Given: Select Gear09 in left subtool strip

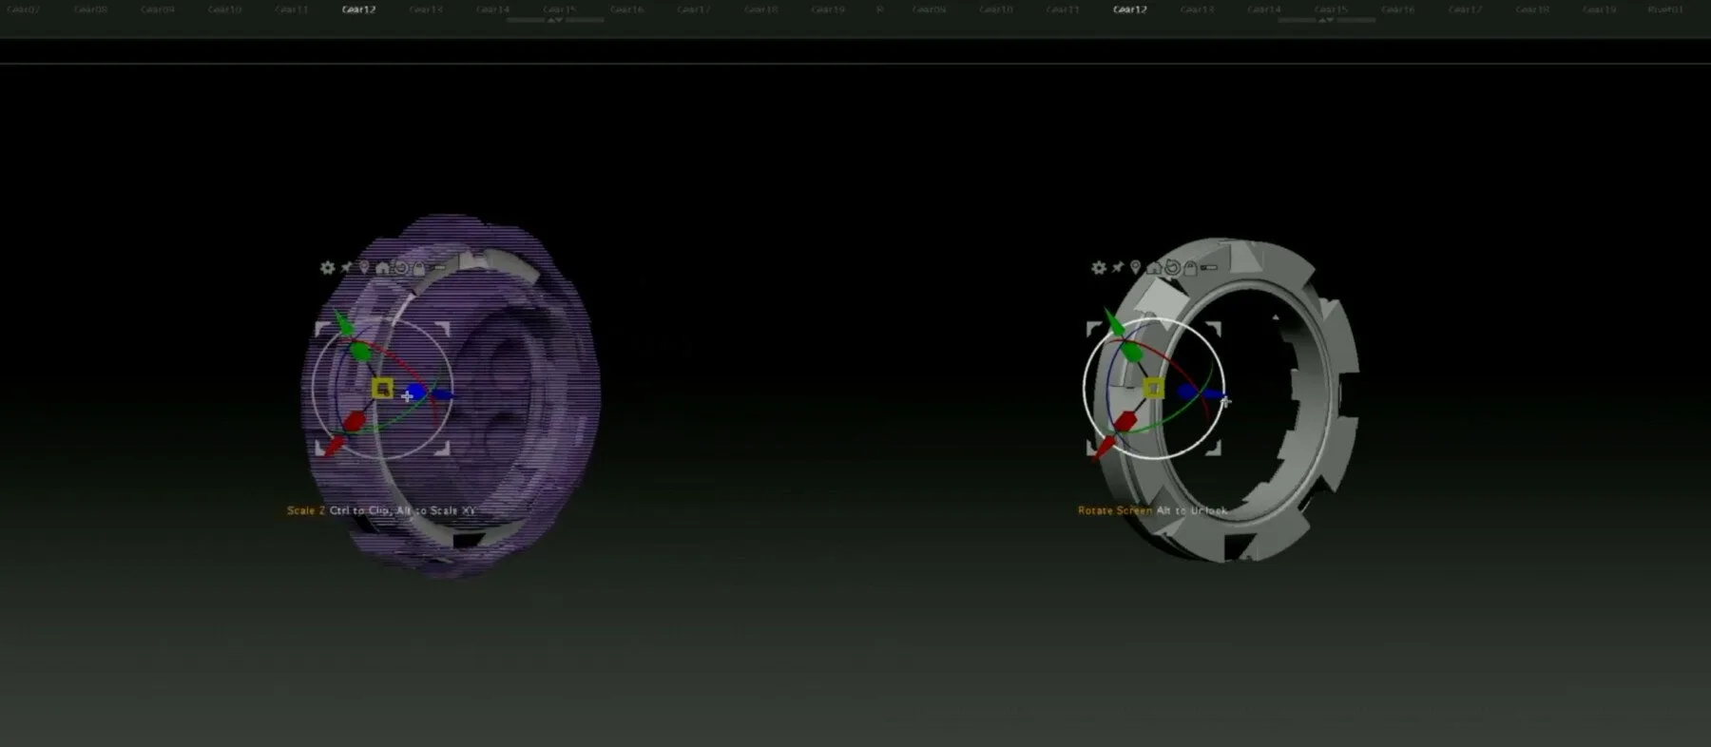Looking at the screenshot, I should [158, 10].
